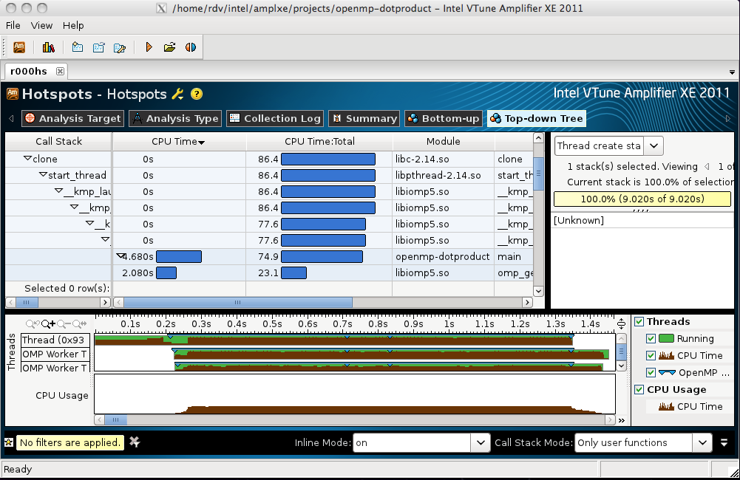This screenshot has height=480, width=740.
Task: Toggle the CPU Usage legend checkbox
Action: (x=639, y=389)
